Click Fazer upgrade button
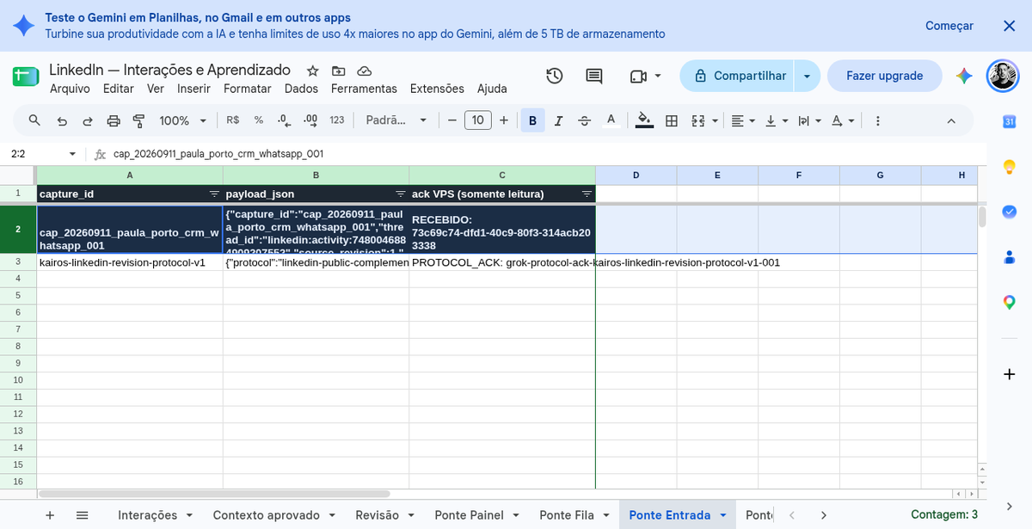 (885, 76)
